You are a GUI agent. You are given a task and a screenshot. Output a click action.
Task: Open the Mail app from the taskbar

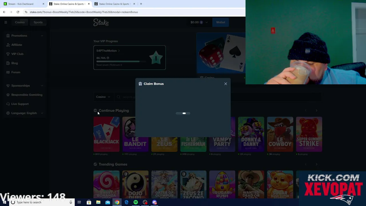point(108,202)
